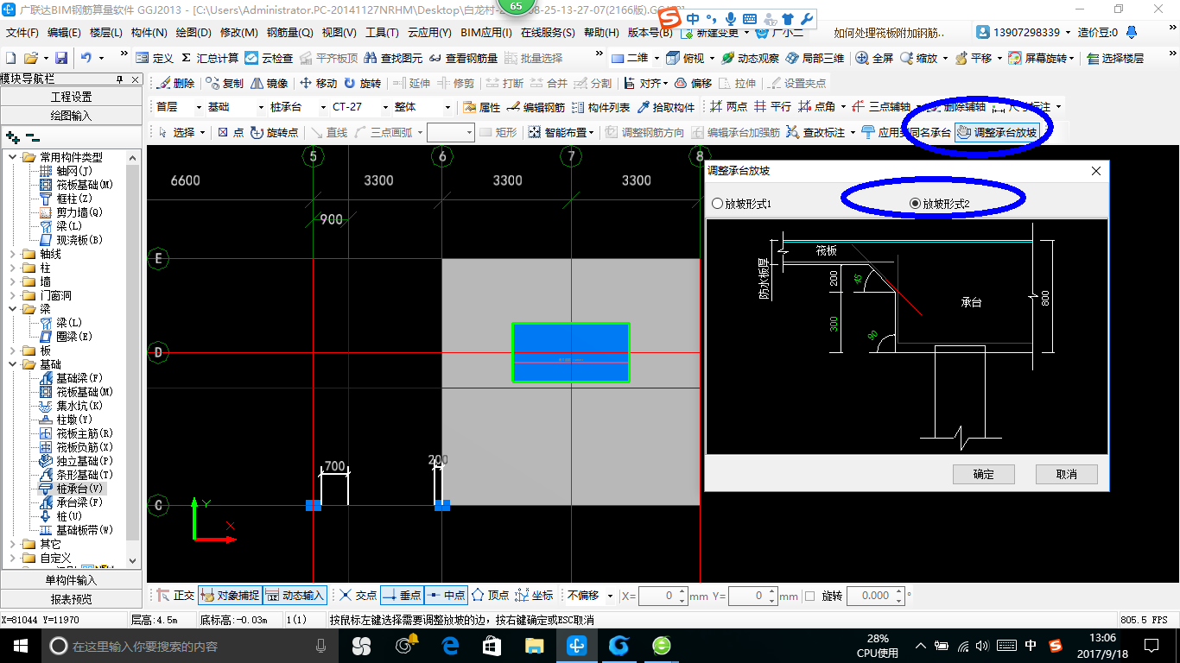Toggle the 旋转 checkbox in bottom bar
This screenshot has height=663, width=1180.
tap(809, 596)
